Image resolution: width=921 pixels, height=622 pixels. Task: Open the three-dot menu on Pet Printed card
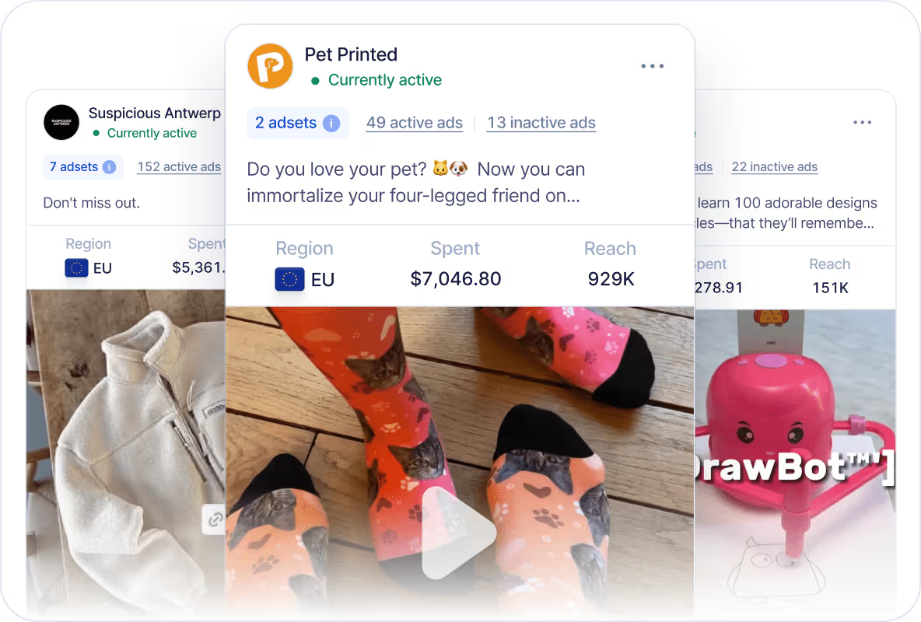(x=652, y=66)
